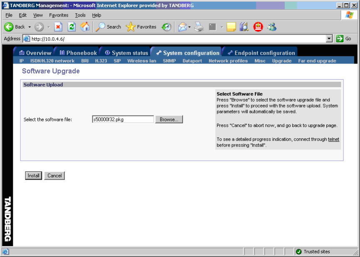Click the Software Upgrade heading
Viewport: 360px width, 257px height.
(x=51, y=71)
